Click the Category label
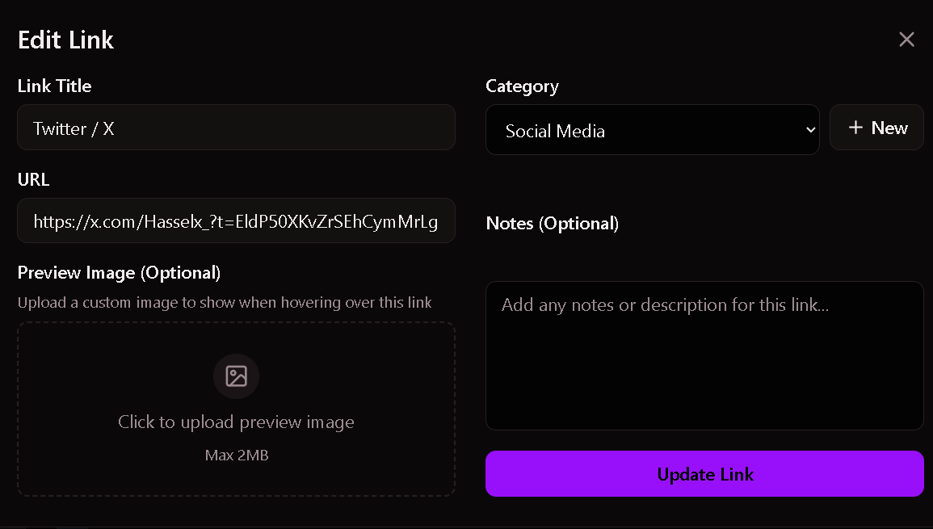This screenshot has width=933, height=529. 522,86
